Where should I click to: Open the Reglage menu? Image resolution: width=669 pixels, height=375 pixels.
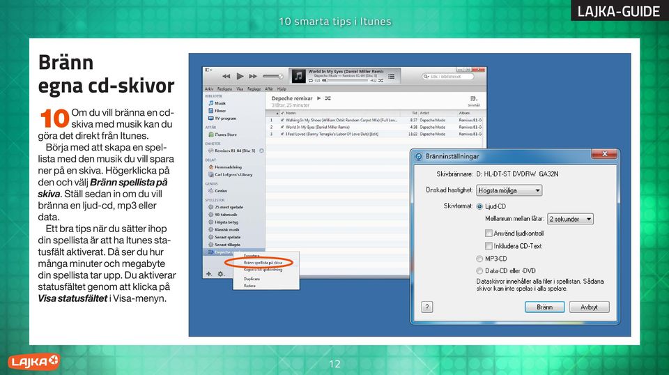[254, 89]
